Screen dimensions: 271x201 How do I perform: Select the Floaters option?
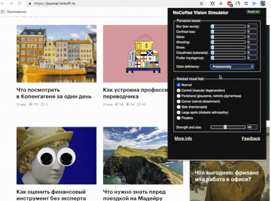coord(178,118)
